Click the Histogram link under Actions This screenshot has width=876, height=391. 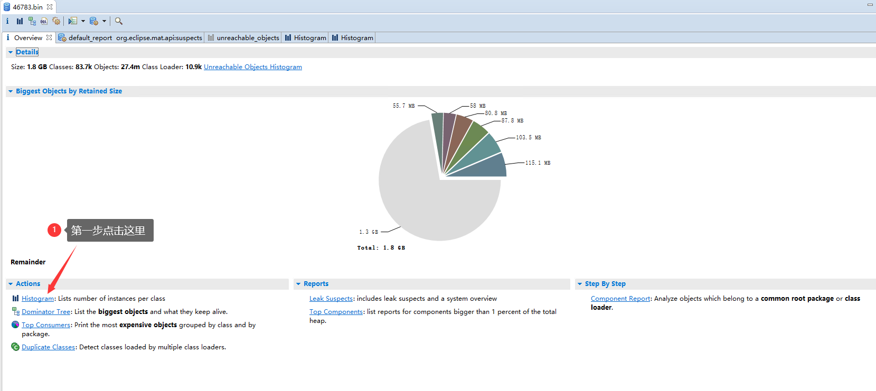37,299
